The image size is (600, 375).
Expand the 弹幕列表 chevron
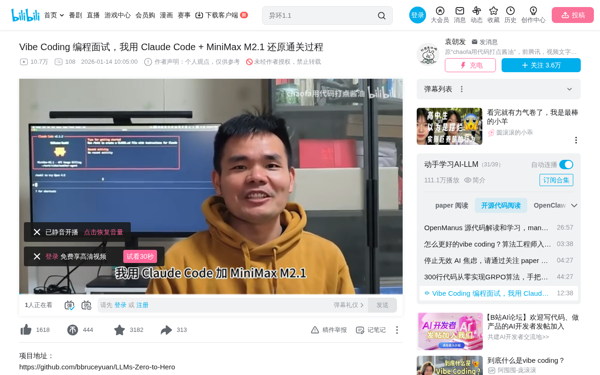570,89
